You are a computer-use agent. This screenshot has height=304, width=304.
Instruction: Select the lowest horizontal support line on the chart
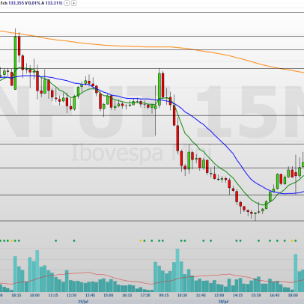152,221
